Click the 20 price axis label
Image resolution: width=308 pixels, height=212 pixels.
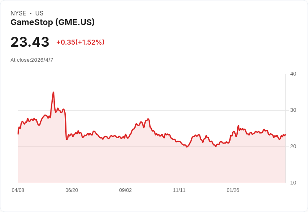(x=293, y=146)
